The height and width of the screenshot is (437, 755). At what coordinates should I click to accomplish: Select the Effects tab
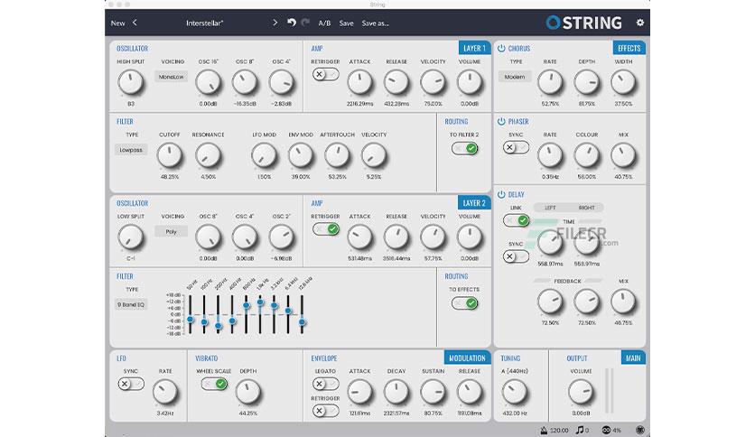629,48
